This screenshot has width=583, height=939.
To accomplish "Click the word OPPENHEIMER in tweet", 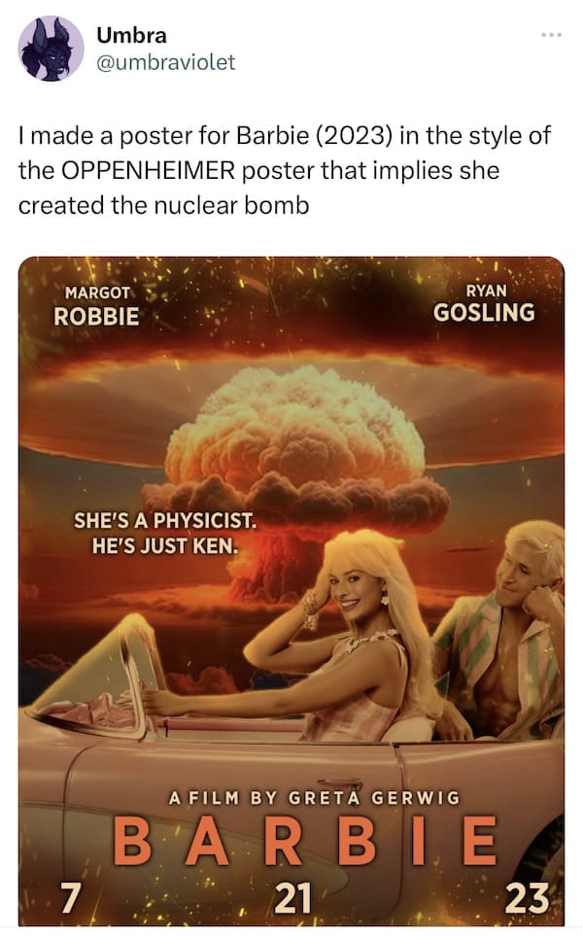I will pyautogui.click(x=149, y=171).
